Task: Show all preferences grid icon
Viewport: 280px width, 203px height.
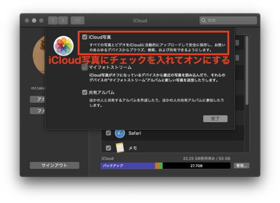Action: tap(77, 21)
